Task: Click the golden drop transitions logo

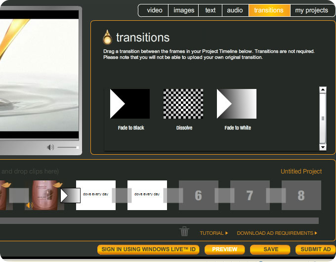Action: click(107, 38)
